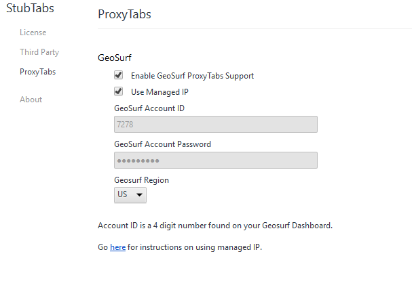412x296 pixels.
Task: Focus the GeoSurf Account ID field
Action: [x=215, y=125]
